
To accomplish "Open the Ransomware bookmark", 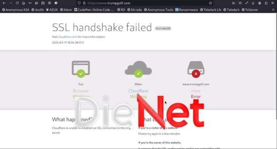I will (186, 10).
